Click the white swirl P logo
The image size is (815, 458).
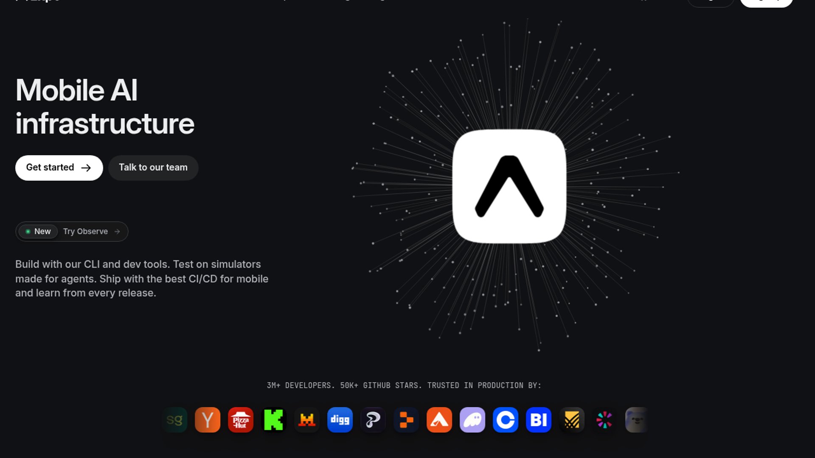[373, 420]
